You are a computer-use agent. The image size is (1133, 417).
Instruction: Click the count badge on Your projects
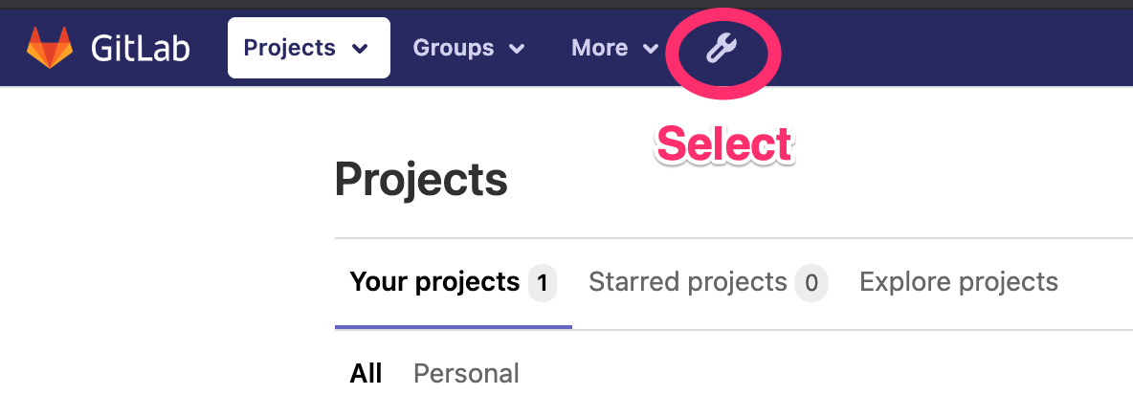tap(543, 282)
